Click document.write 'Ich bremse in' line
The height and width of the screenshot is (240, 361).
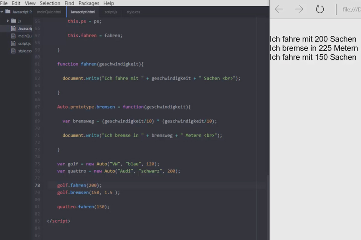coord(142,135)
